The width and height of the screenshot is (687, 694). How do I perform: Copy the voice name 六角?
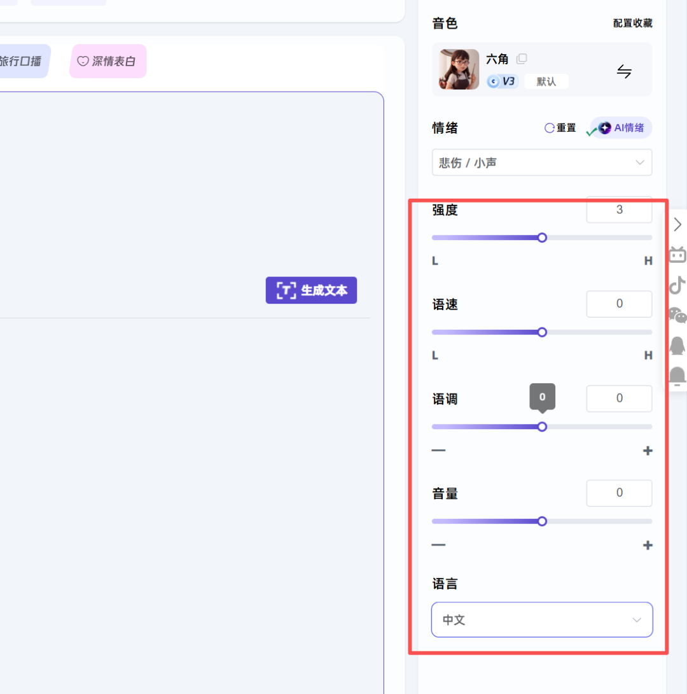tap(522, 59)
